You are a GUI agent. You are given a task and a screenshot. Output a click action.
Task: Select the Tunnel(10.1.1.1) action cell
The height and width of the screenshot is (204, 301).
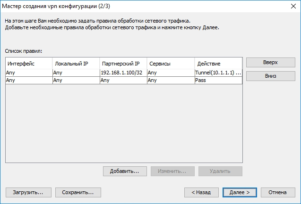[x=218, y=73]
